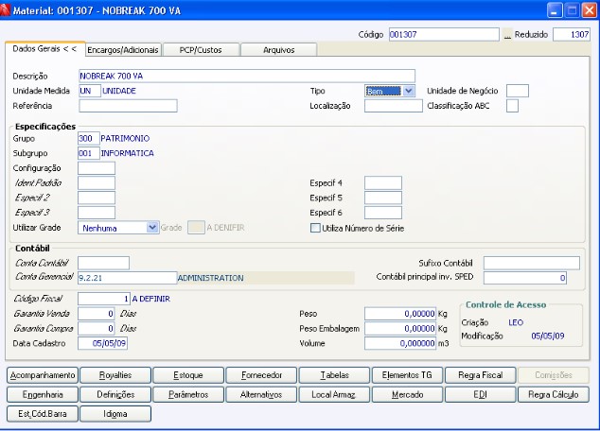600x431 pixels.
Task: Click the Conta Gerencial field
Action: (x=127, y=278)
